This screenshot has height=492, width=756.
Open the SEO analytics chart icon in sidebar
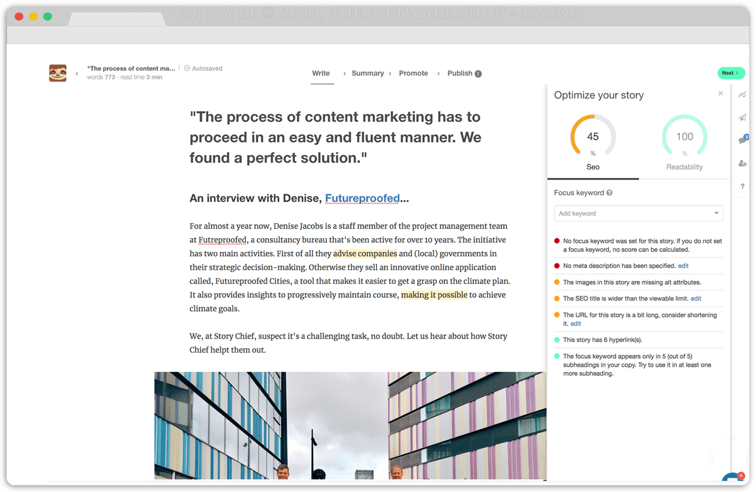tap(742, 95)
